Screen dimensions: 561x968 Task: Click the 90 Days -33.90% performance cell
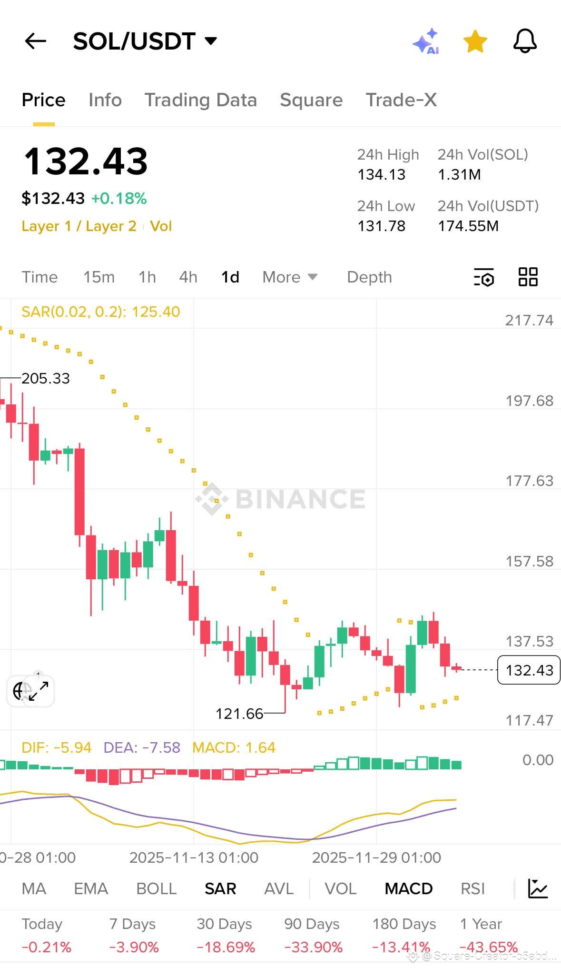pos(313,936)
